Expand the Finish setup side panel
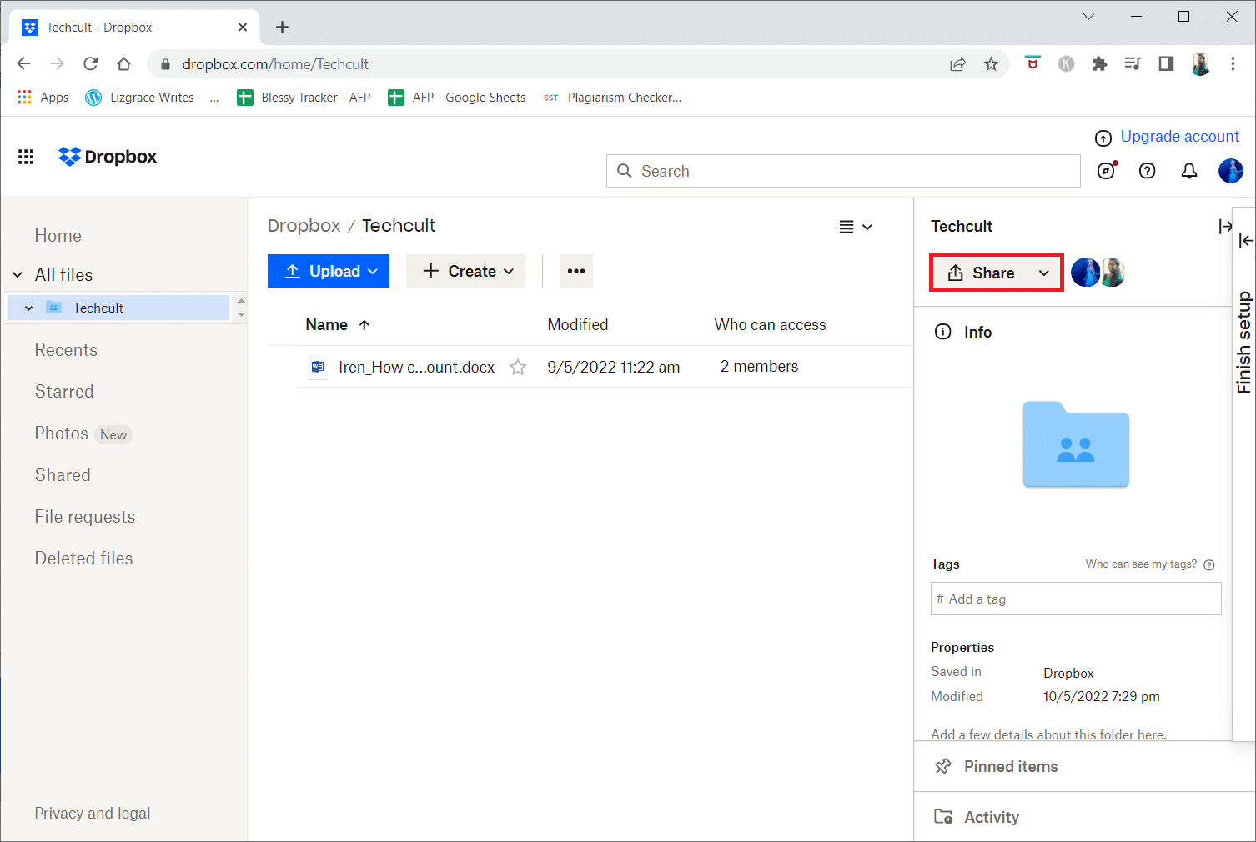Image resolution: width=1256 pixels, height=842 pixels. click(x=1245, y=241)
